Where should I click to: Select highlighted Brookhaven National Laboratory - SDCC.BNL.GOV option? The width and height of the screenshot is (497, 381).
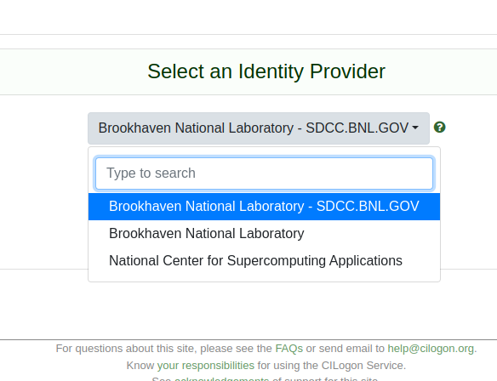pos(265,207)
